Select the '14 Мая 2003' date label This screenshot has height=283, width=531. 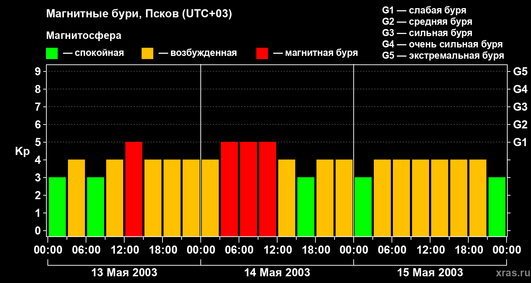click(x=277, y=273)
